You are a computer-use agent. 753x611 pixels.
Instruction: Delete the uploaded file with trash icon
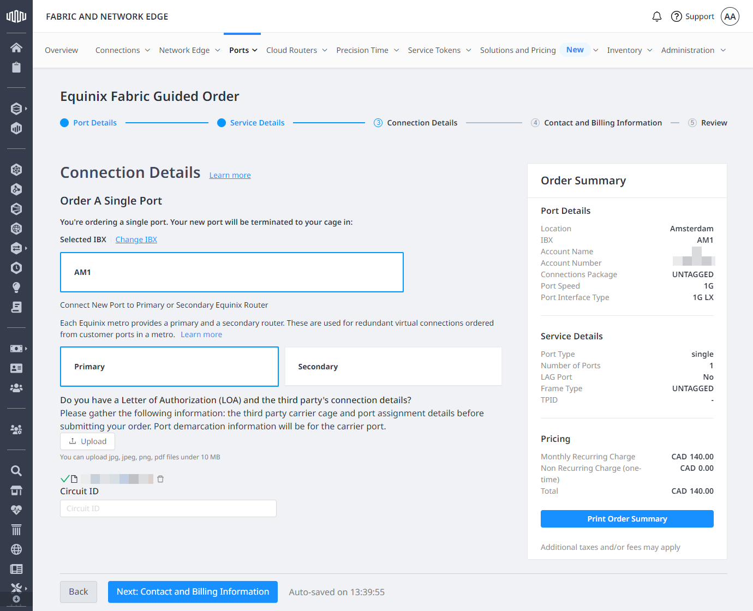pyautogui.click(x=160, y=479)
